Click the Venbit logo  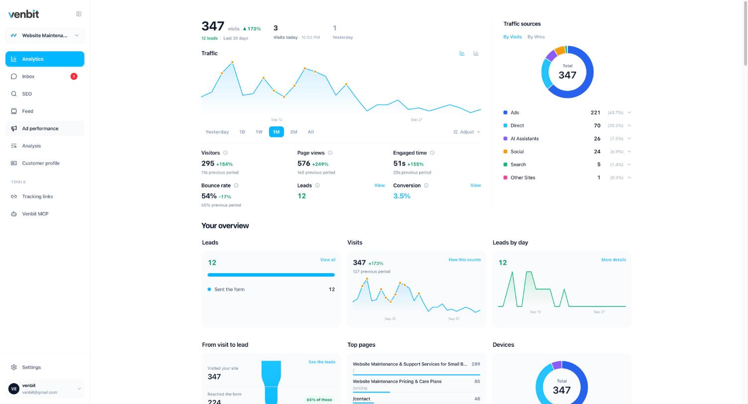[23, 14]
